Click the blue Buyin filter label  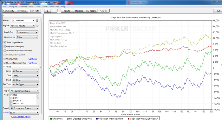[6, 113]
